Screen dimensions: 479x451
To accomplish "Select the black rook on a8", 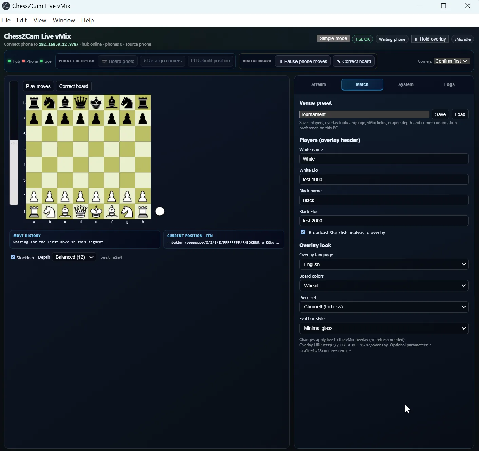I will 34,102.
